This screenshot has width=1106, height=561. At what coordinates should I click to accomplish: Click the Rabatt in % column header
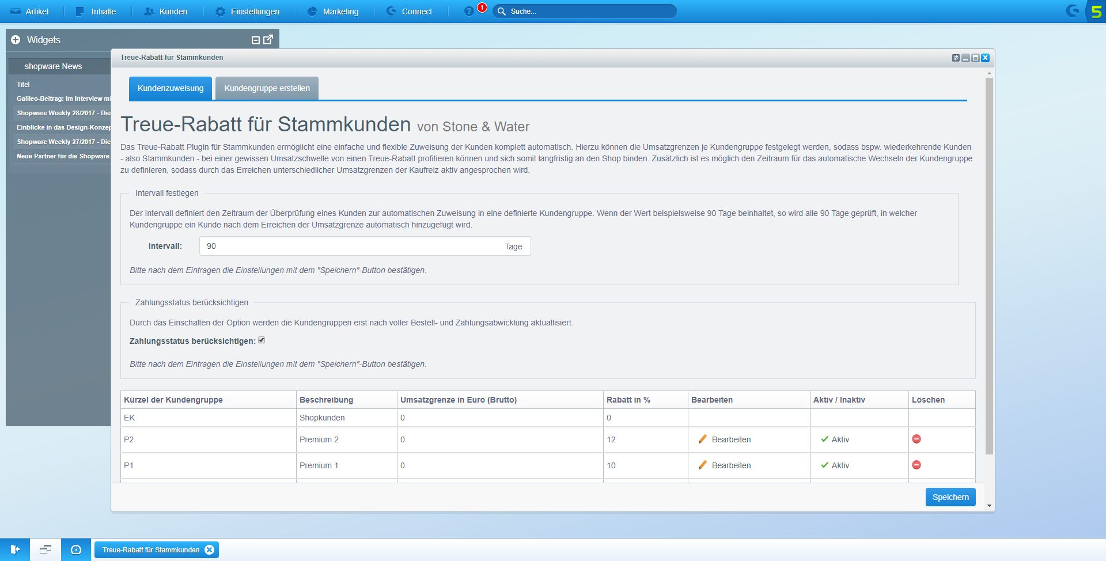click(x=646, y=400)
